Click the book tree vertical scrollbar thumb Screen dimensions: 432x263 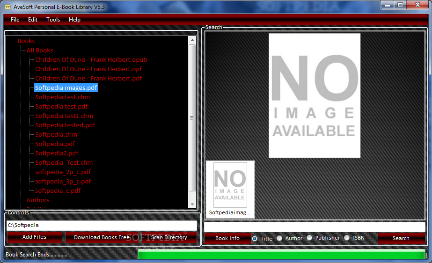coord(192,118)
